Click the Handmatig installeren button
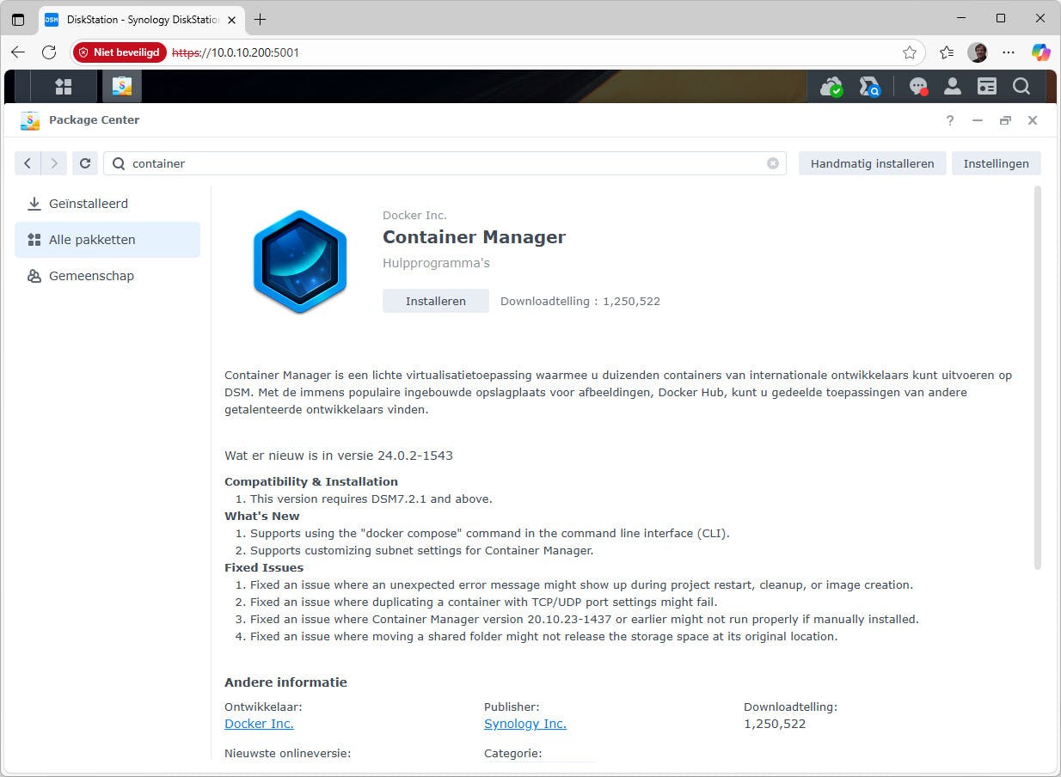Viewport: 1061px width, 777px height. click(x=872, y=163)
